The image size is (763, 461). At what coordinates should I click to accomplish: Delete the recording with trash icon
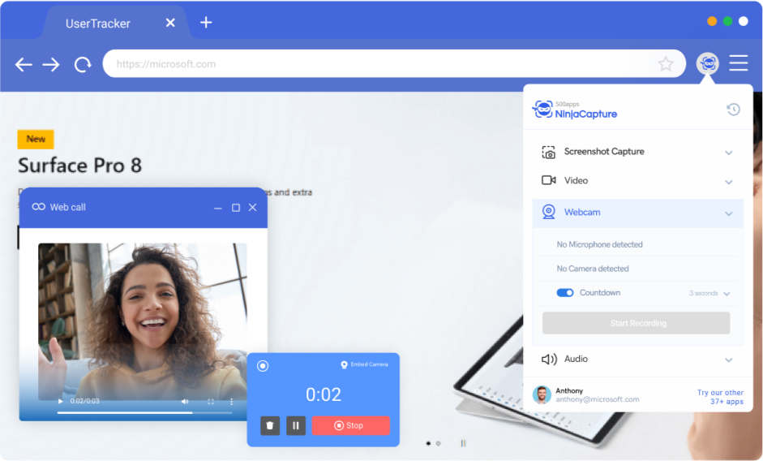point(270,425)
